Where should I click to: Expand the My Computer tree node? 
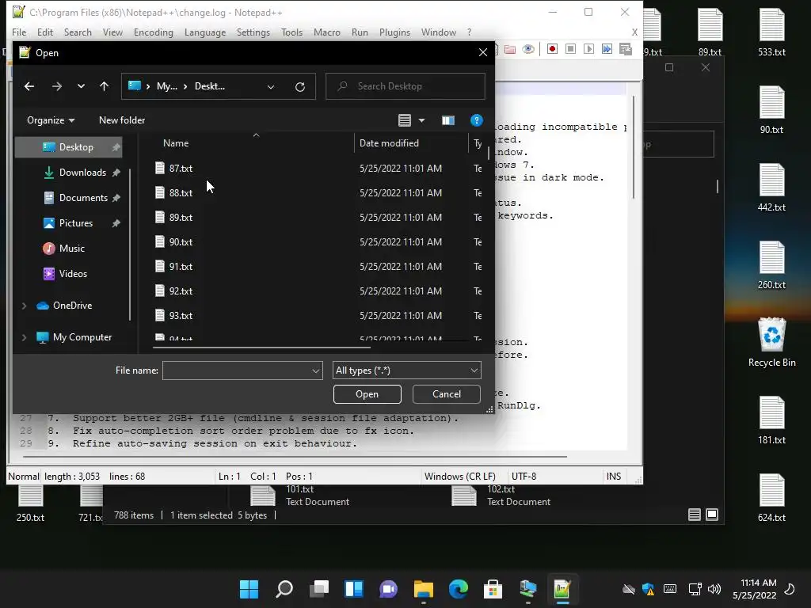tap(24, 337)
